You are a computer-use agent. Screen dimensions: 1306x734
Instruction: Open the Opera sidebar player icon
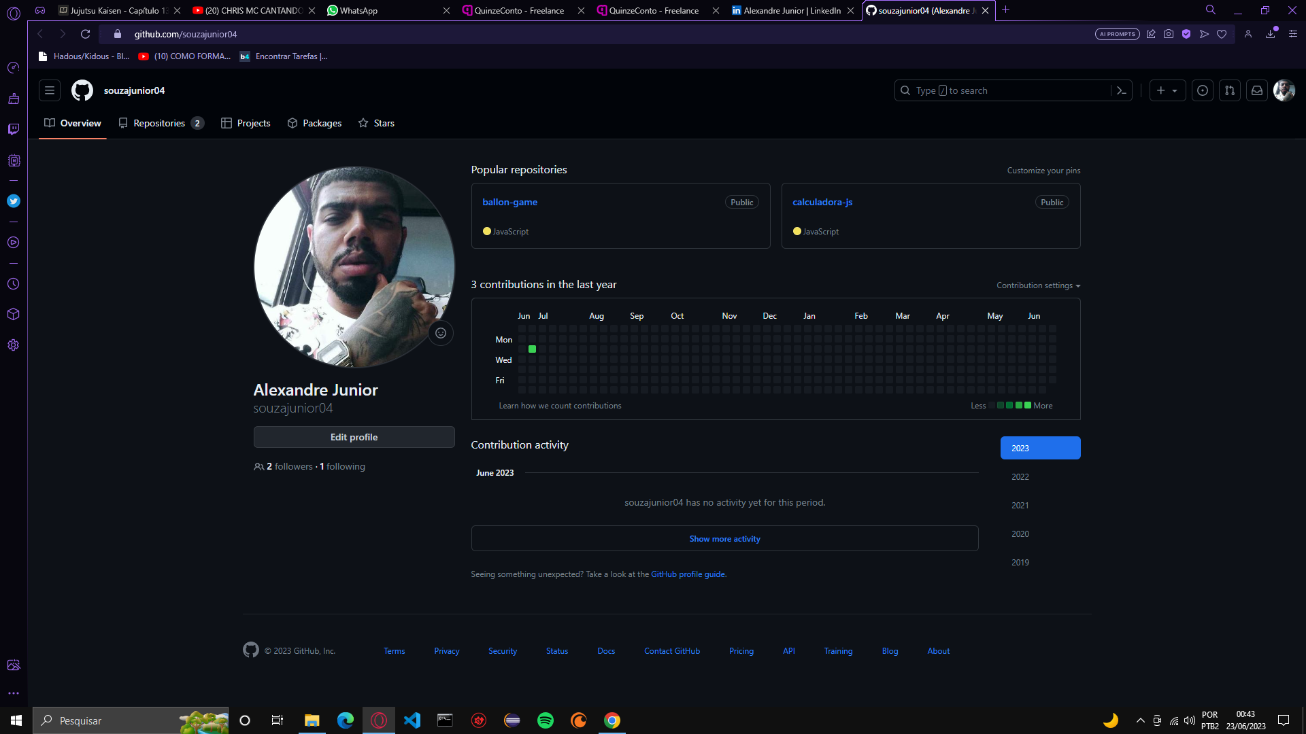(14, 243)
